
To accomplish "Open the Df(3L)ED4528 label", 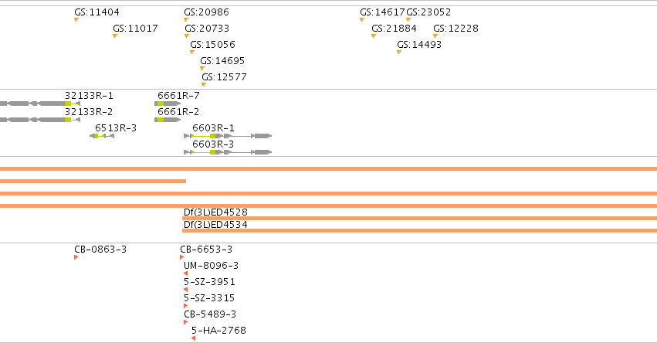I will tap(216, 212).
